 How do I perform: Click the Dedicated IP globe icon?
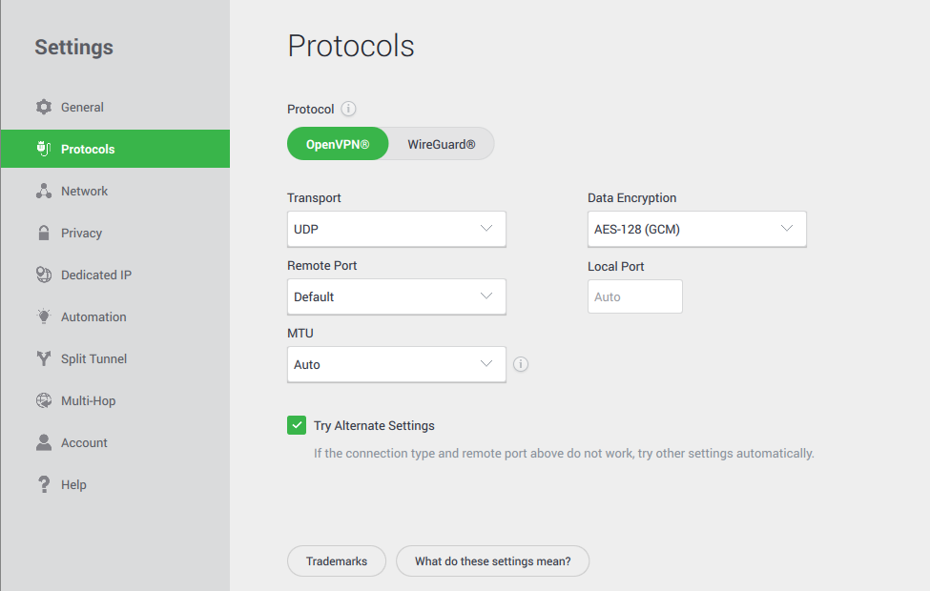[x=44, y=275]
